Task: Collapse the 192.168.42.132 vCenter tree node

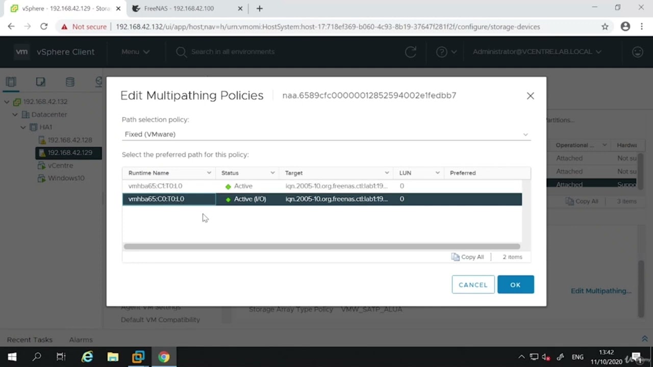Action: pos(7,102)
